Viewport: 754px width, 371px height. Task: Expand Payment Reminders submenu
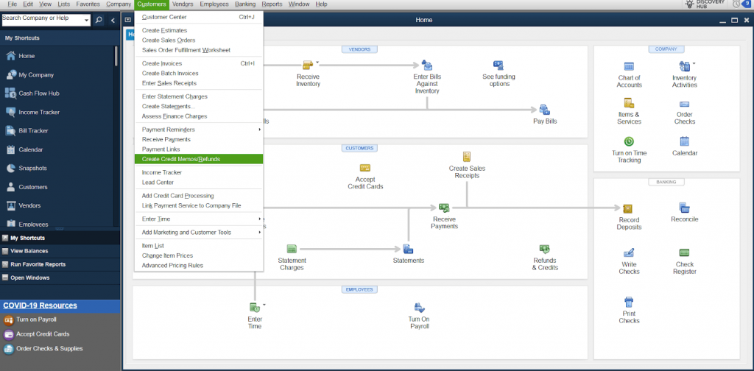coord(260,130)
